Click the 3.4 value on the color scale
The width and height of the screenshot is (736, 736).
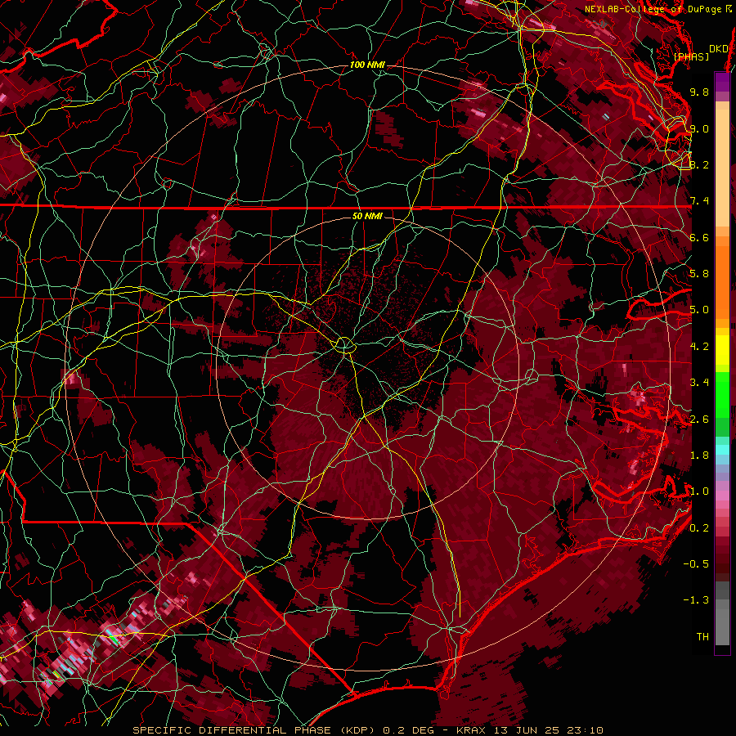699,383
